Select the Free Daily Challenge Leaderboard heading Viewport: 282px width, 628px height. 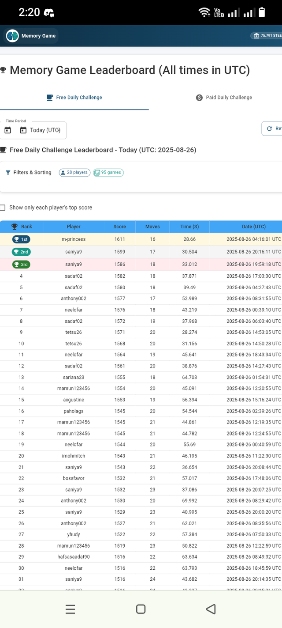point(103,150)
